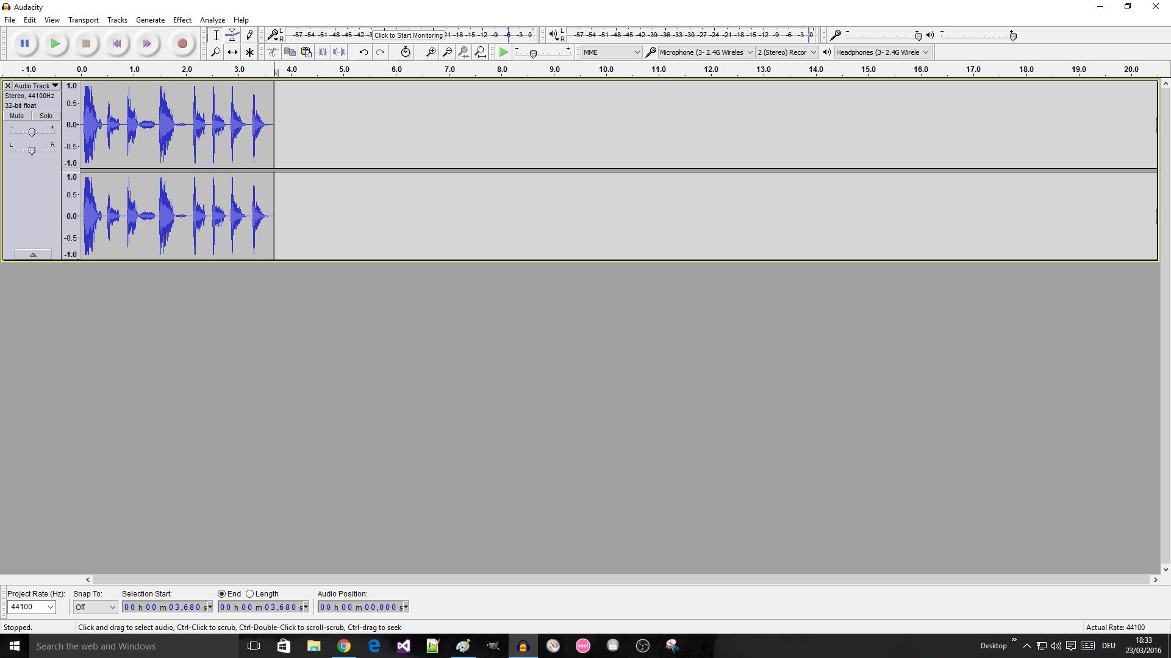
Task: Click Skip to Start button
Action: click(116, 43)
